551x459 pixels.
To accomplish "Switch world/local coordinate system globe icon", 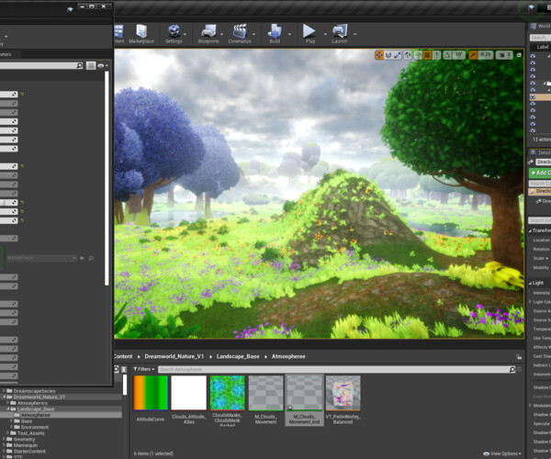I will tap(407, 55).
